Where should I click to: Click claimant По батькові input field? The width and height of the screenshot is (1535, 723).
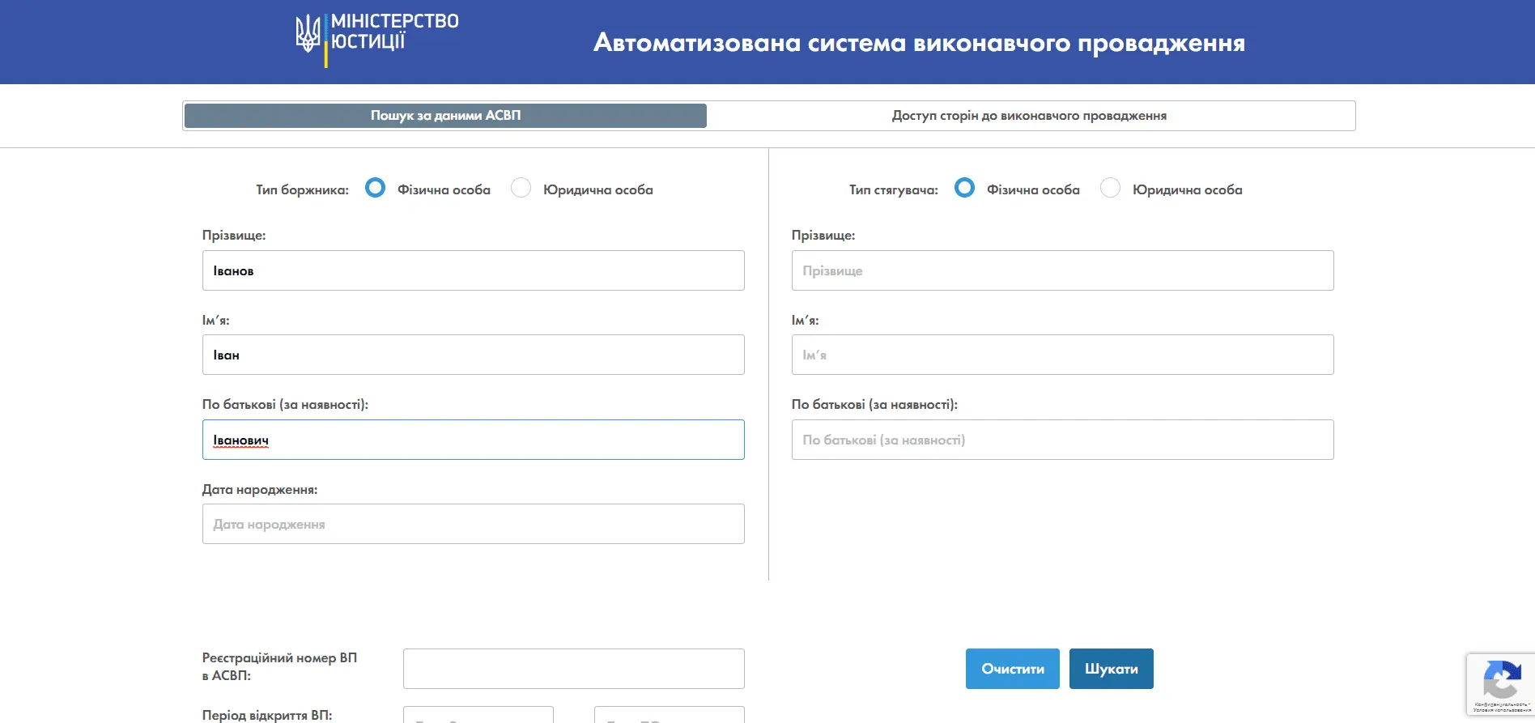[x=1062, y=440]
